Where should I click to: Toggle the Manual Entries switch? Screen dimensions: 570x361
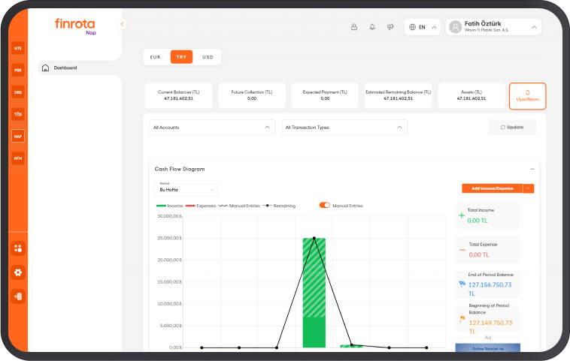(x=325, y=205)
